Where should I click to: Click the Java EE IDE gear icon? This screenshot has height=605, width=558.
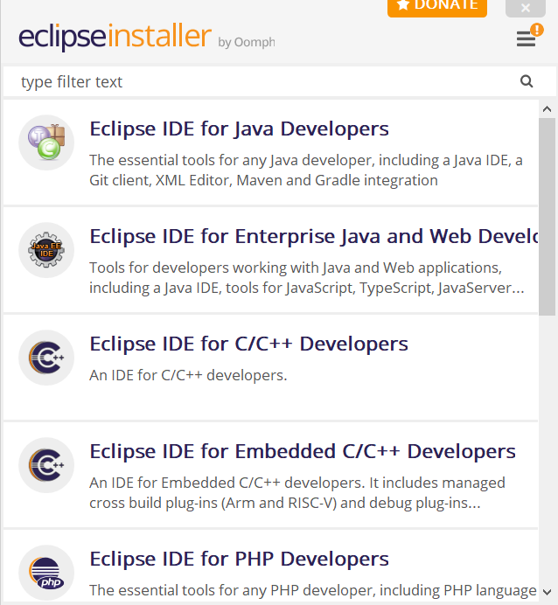click(x=46, y=250)
